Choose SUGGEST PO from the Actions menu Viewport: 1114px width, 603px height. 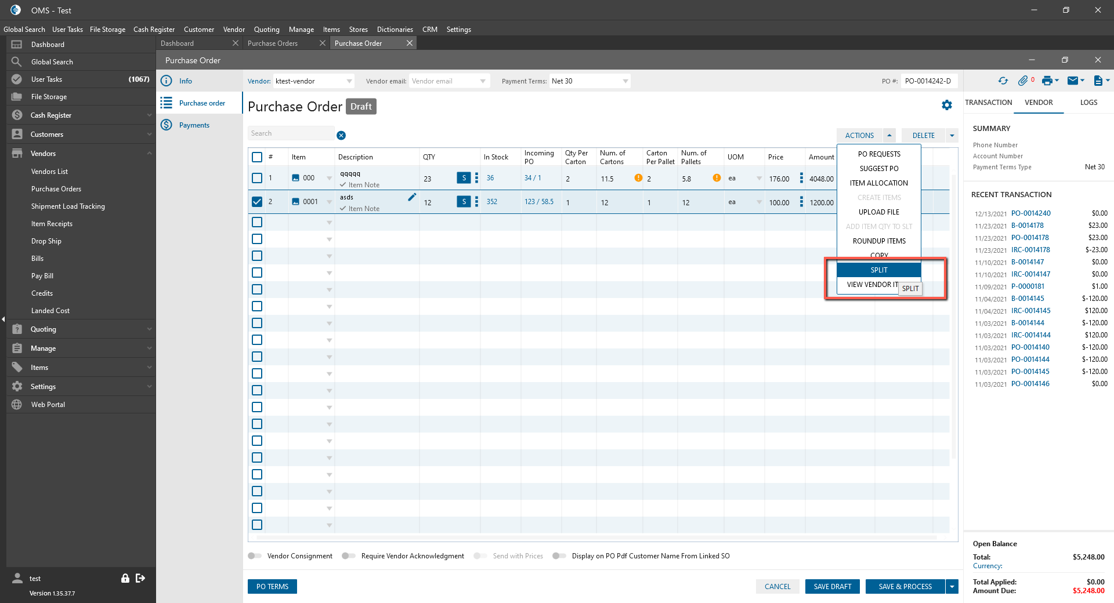(x=879, y=169)
